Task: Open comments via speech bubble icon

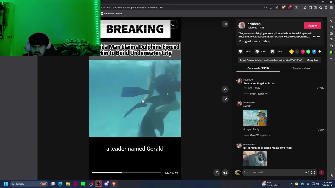Action: point(257,51)
